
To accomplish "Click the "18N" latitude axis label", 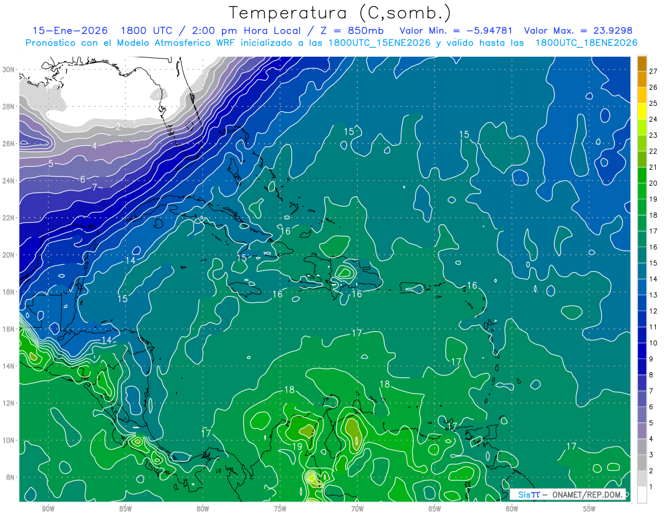I will pos(9,292).
